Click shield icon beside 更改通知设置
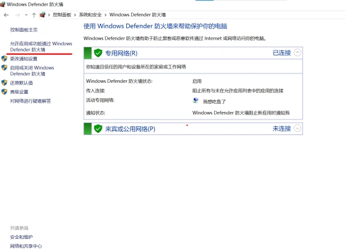346x252 pixels. pos(4,58)
